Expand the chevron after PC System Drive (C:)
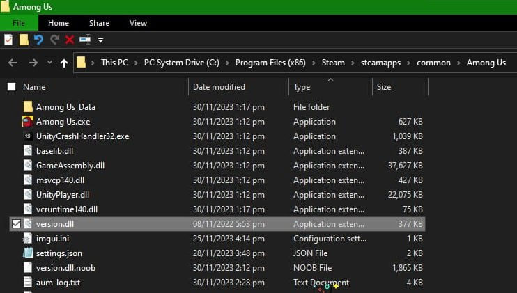The width and height of the screenshot is (517, 293). 227,63
